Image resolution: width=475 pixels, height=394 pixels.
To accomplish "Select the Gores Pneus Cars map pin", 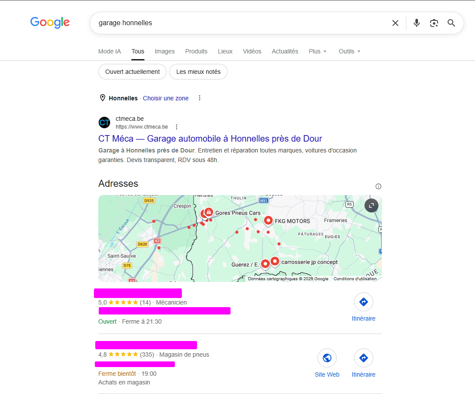I will click(208, 212).
